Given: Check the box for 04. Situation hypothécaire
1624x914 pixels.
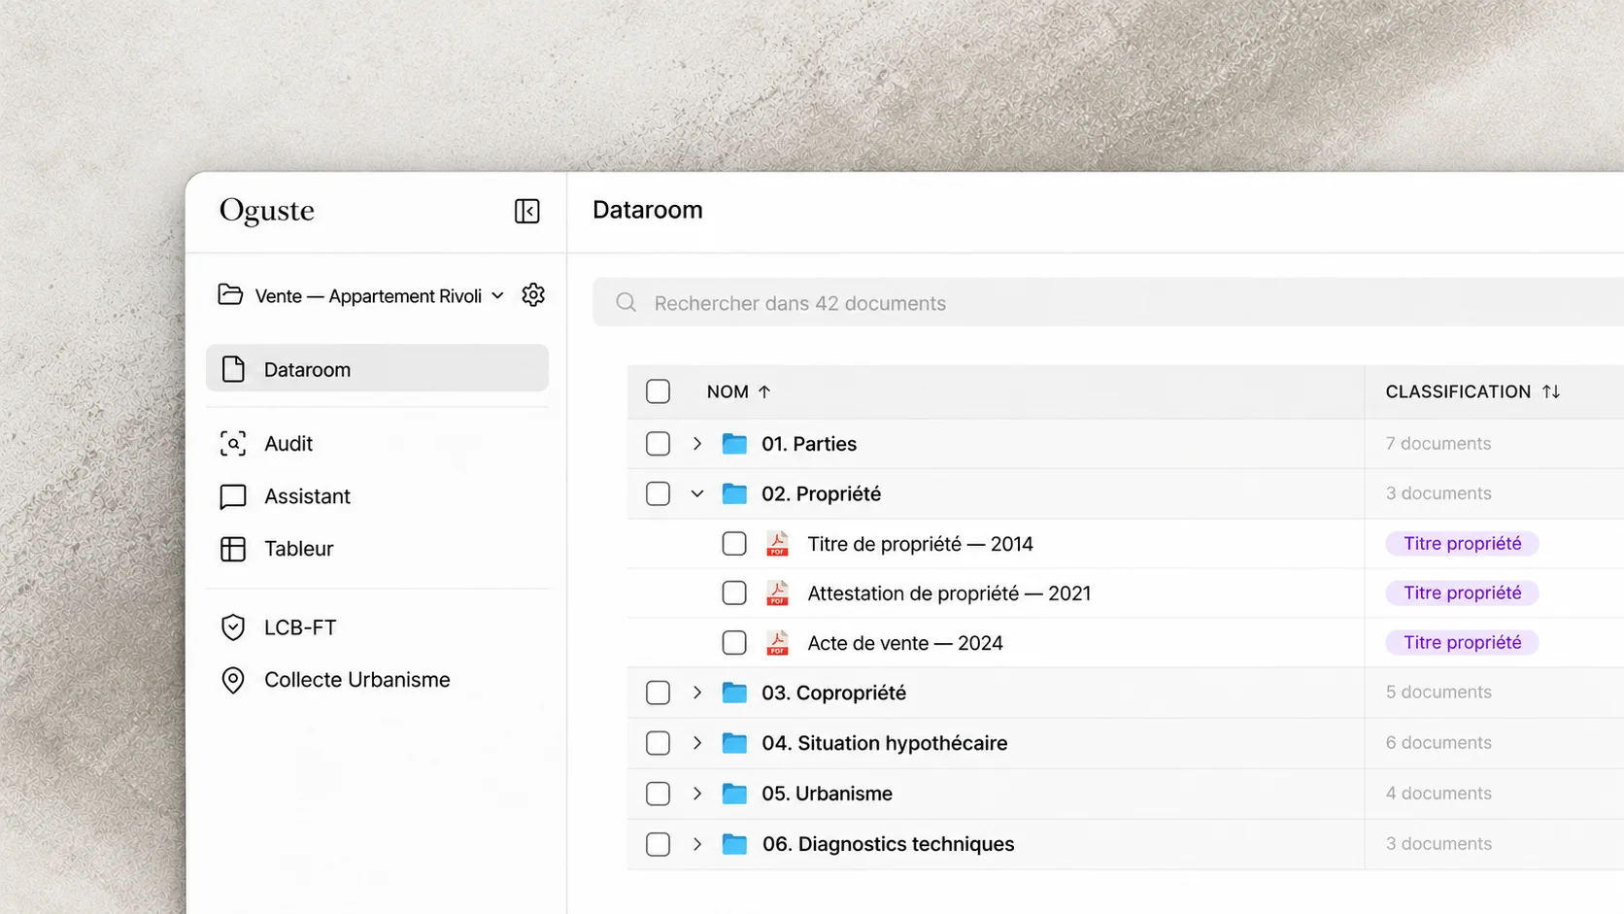Looking at the screenshot, I should pyautogui.click(x=658, y=743).
